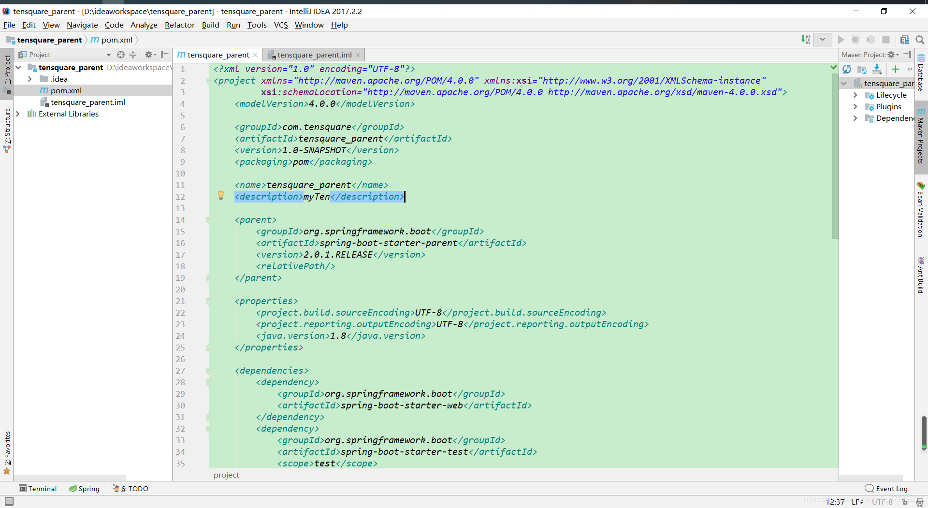The width and height of the screenshot is (928, 508).
Task: Hide the Maven Projects panel
Action: [908, 55]
